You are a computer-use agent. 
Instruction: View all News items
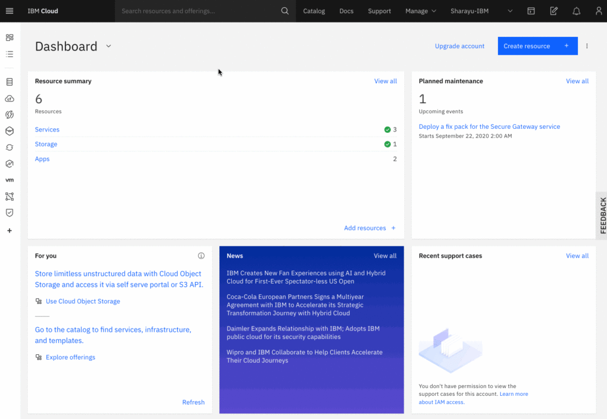385,256
